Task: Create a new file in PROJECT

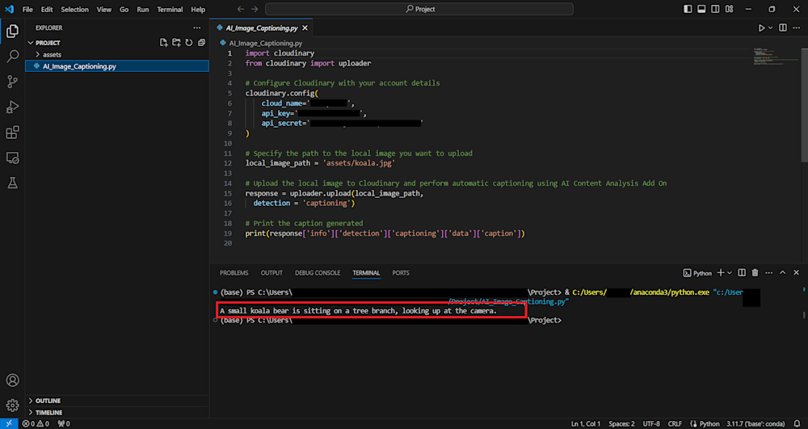Action: click(164, 43)
